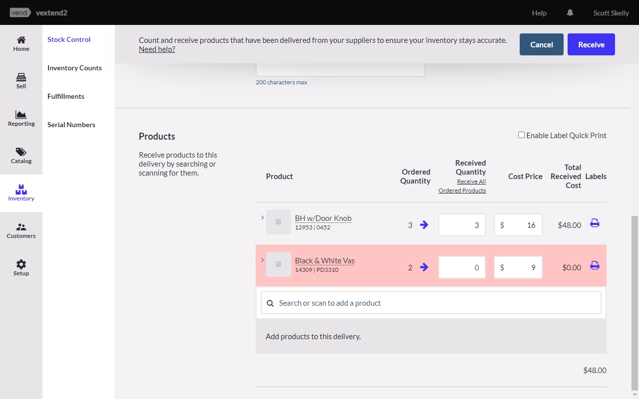Screen dimensions: 639x399
Task: Enable Label Quick Print
Action: [521, 135]
